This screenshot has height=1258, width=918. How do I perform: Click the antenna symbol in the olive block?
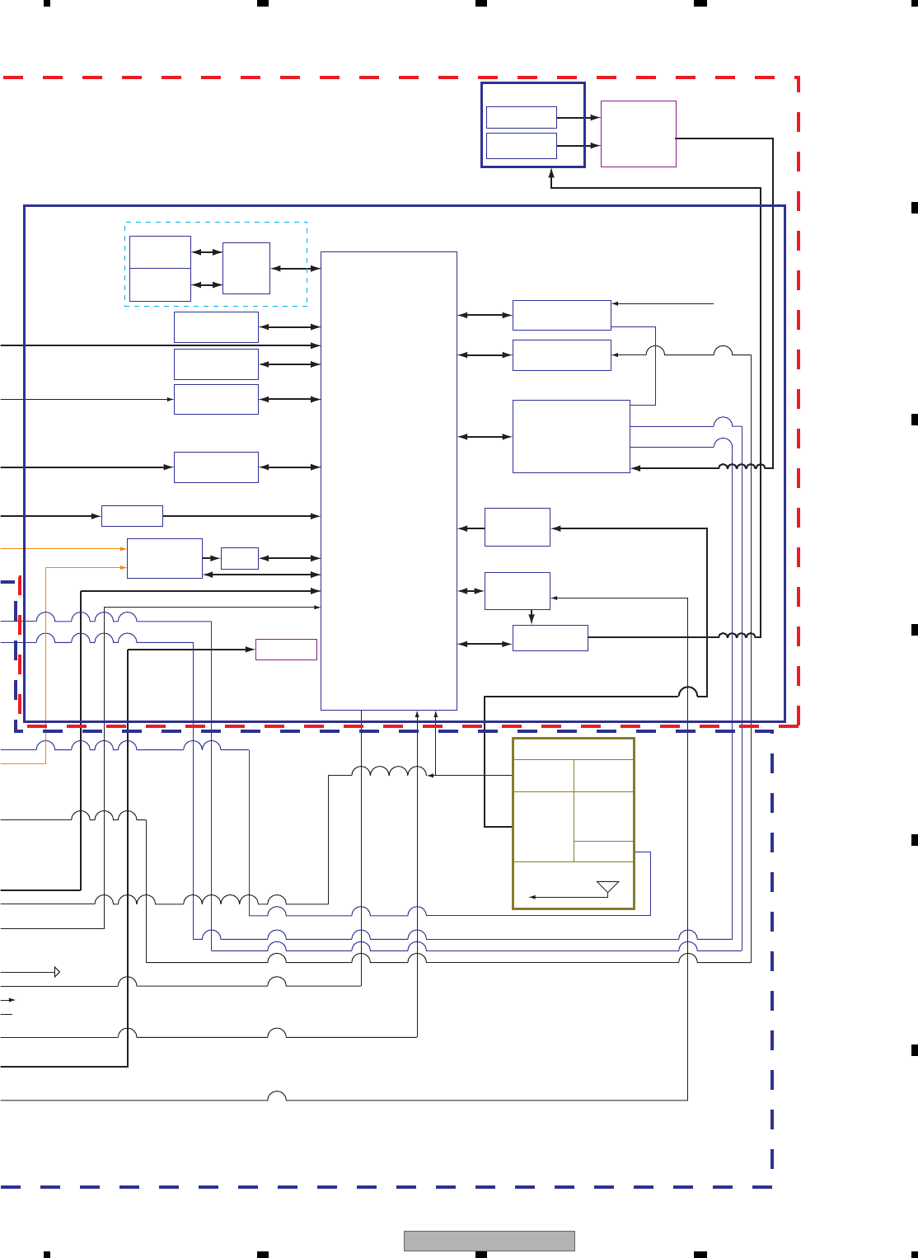607,888
